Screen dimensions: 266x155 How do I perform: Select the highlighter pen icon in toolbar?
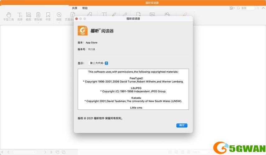[x=114, y=14]
